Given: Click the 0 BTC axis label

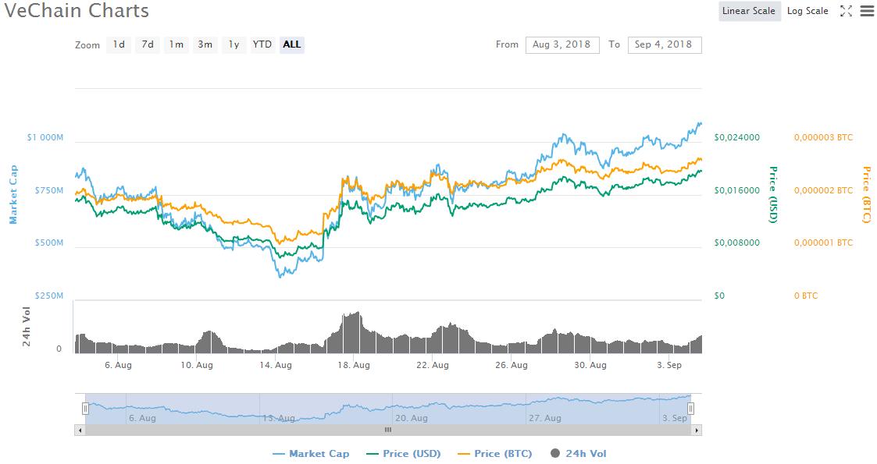Looking at the screenshot, I should [x=806, y=296].
